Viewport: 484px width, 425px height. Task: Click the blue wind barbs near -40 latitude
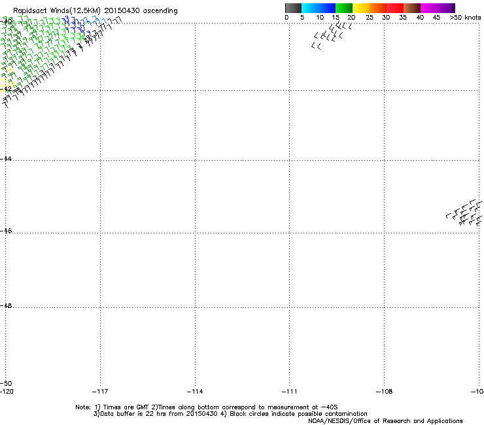point(83,25)
